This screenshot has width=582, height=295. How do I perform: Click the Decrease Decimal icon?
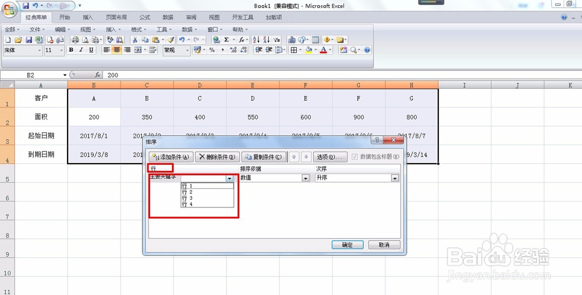point(243,50)
